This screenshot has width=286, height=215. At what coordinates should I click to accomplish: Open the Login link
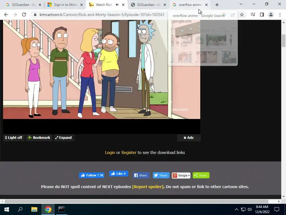(110, 153)
